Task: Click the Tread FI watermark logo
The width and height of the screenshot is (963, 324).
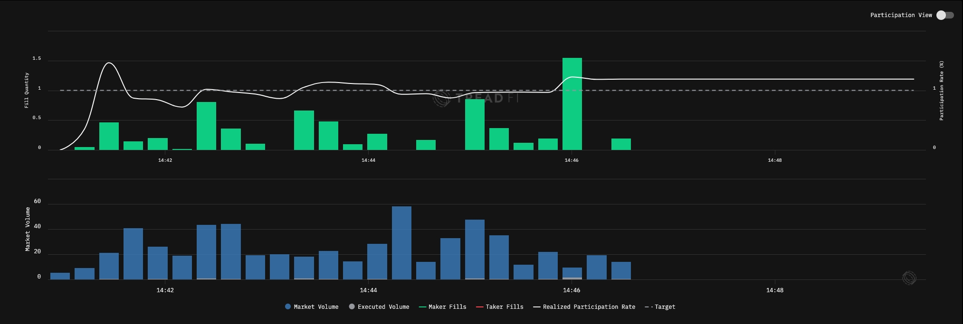Action: point(475,98)
